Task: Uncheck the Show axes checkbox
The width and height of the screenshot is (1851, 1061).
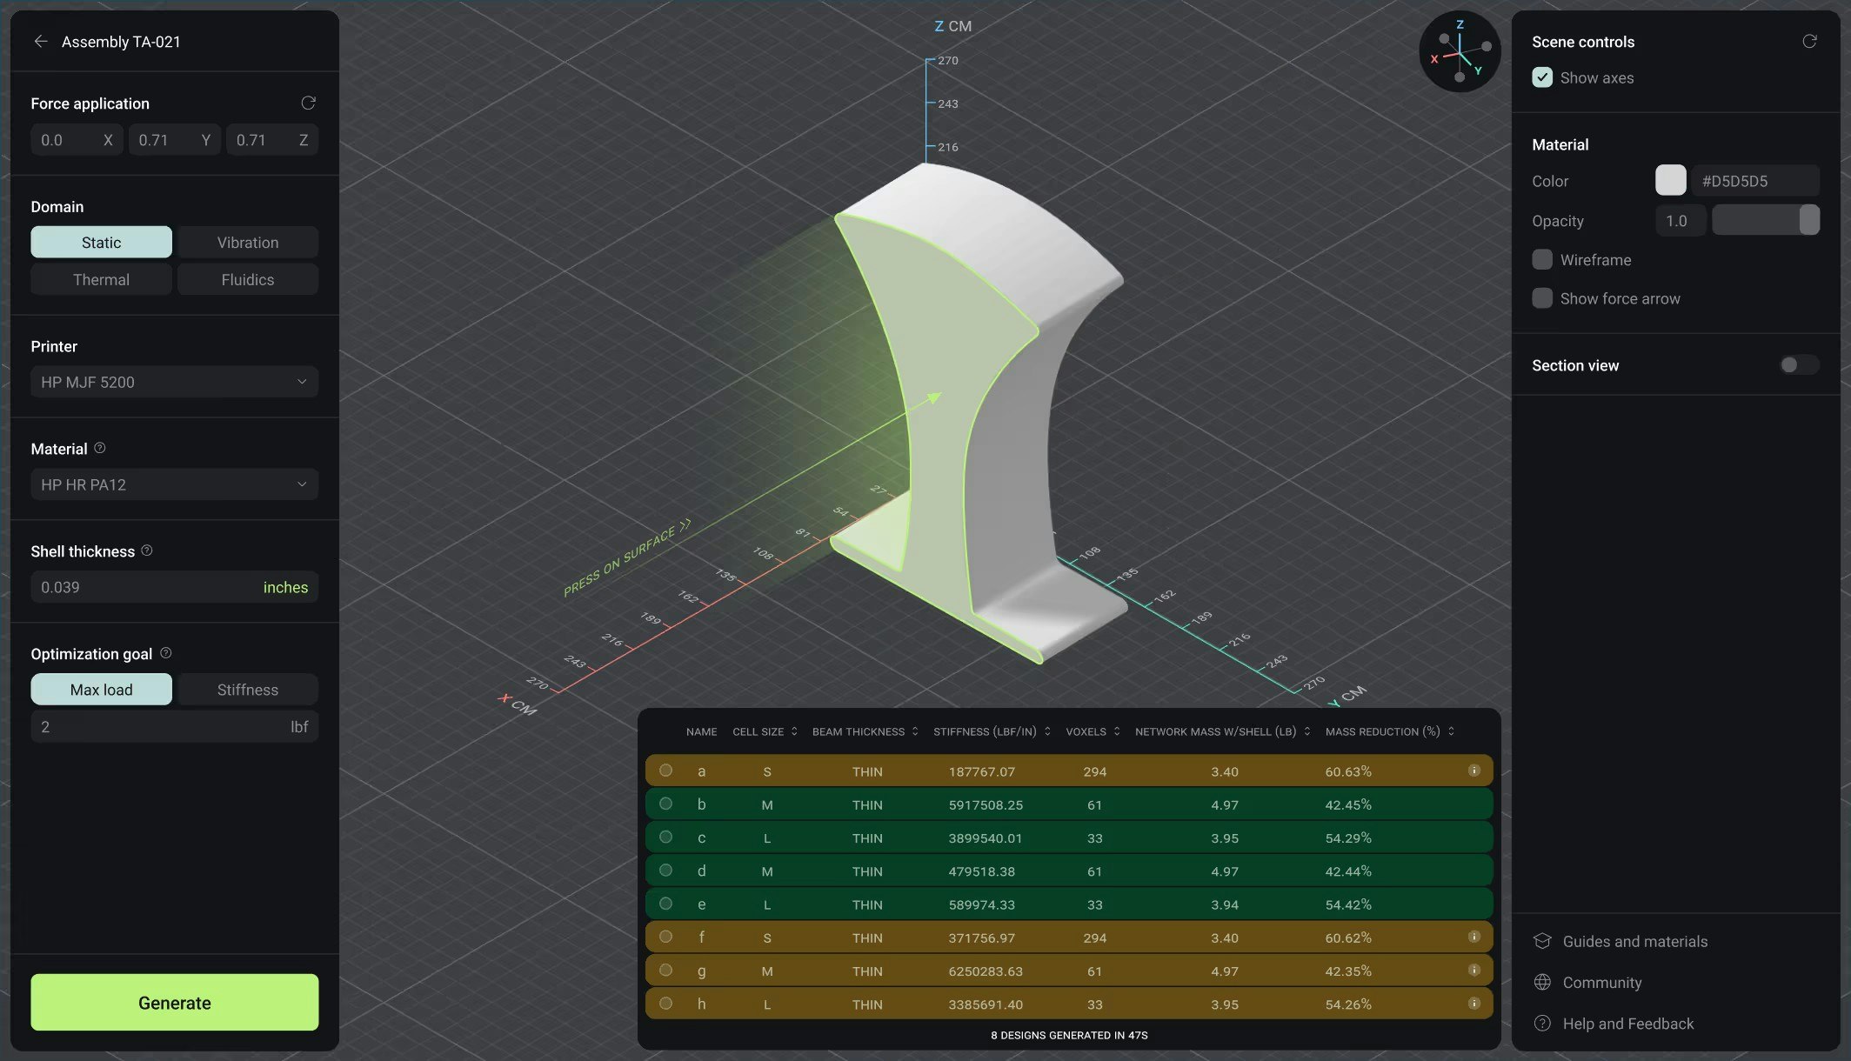Action: coord(1542,77)
